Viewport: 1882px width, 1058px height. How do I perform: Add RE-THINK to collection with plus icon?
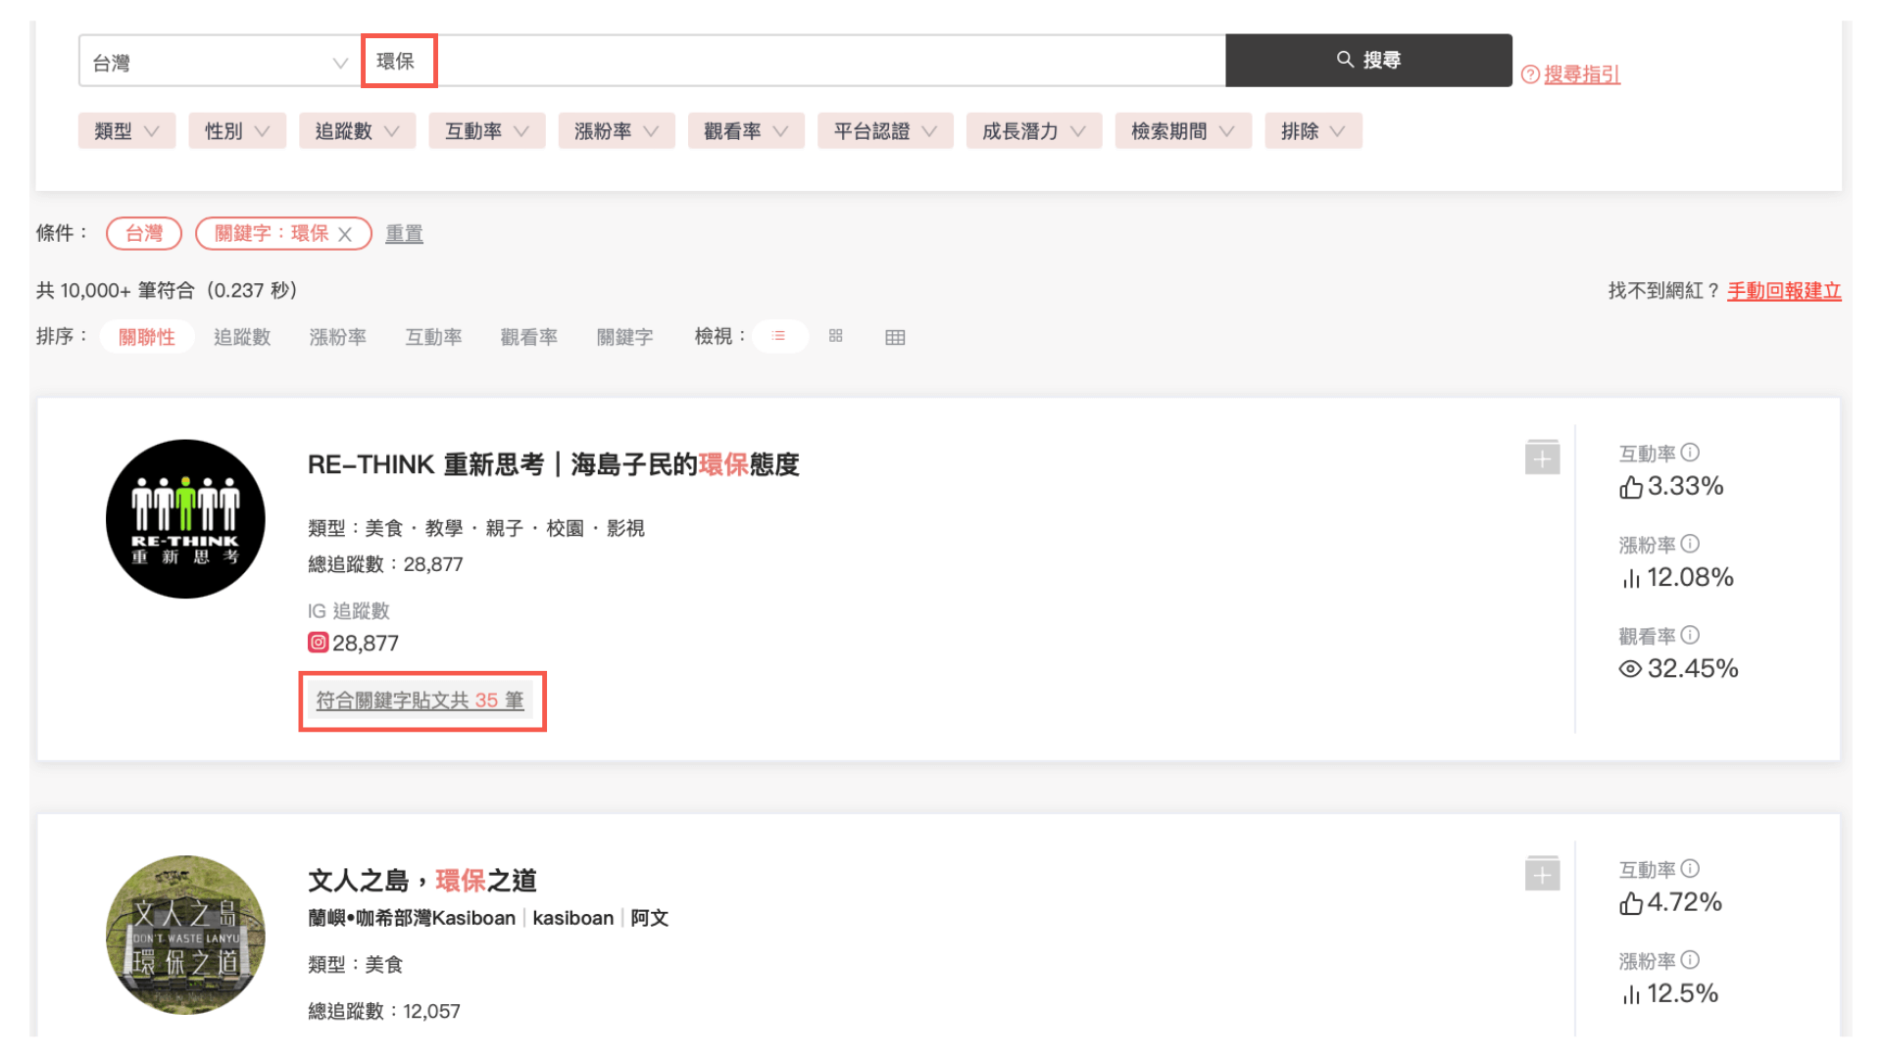pos(1542,457)
